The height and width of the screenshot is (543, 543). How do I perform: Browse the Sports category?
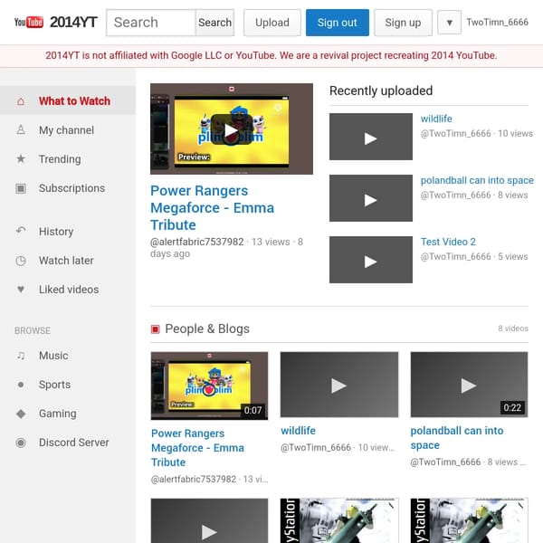tap(68, 385)
